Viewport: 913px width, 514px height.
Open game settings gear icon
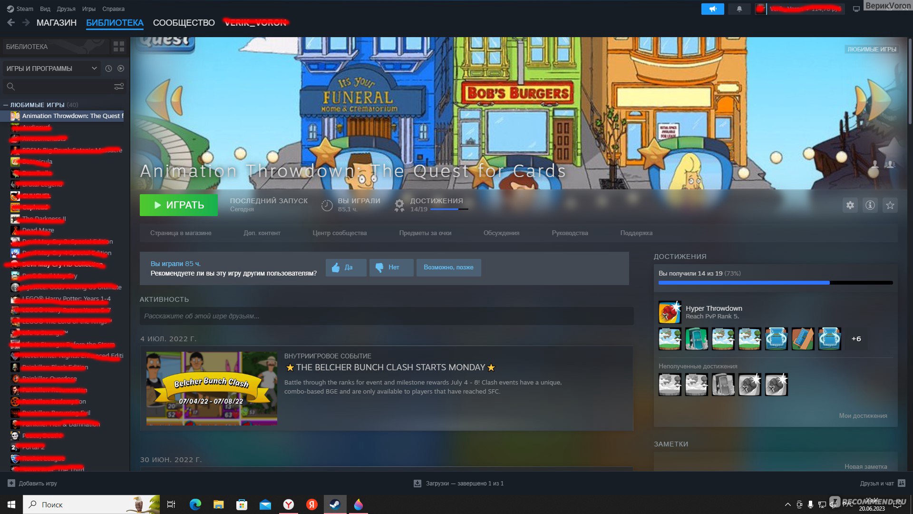850,205
